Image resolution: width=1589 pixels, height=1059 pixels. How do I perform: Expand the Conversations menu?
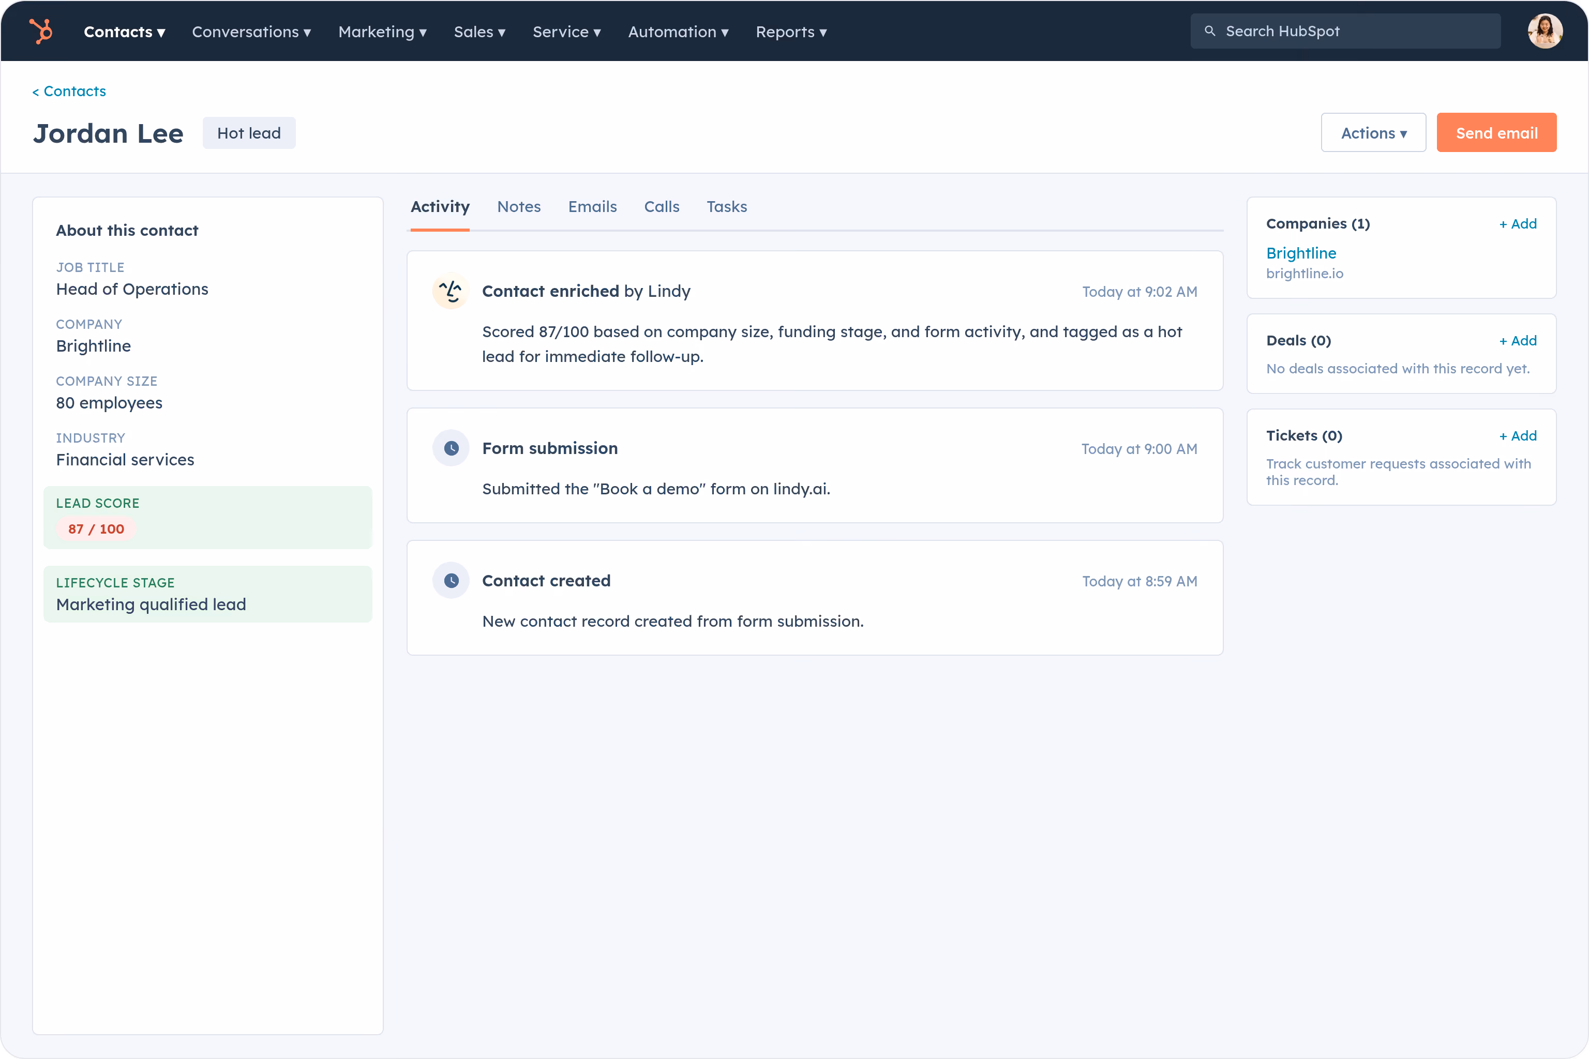tap(251, 32)
